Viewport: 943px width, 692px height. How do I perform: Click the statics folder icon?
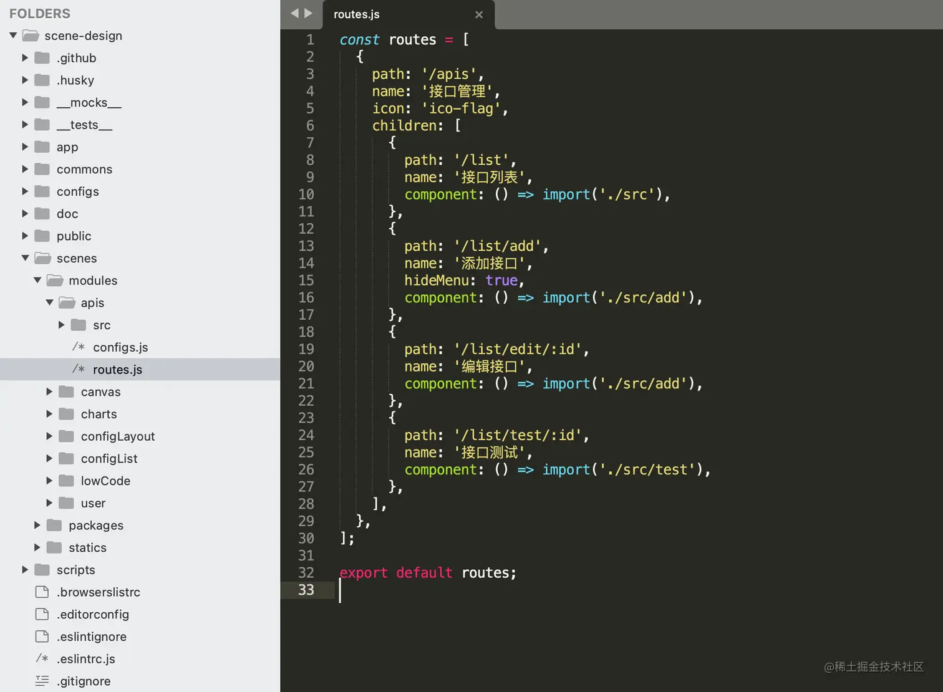54,547
